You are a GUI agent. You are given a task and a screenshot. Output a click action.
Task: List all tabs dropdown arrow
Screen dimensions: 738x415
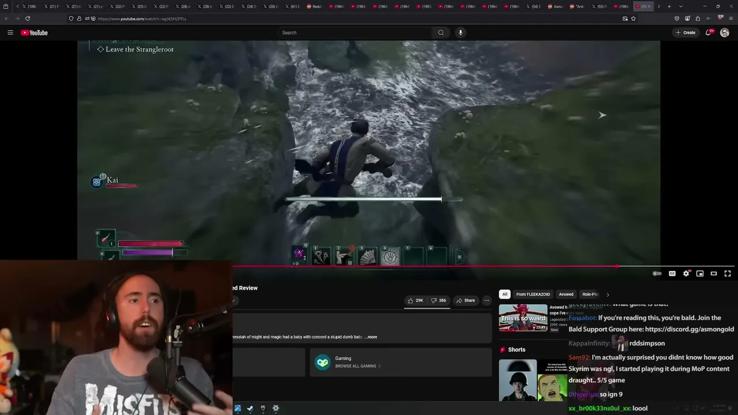coord(680,6)
